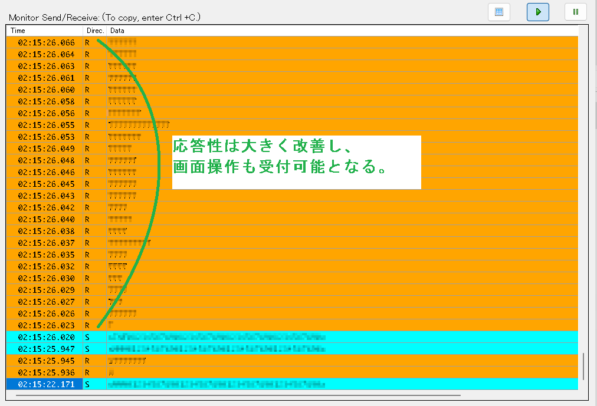Image resolution: width=597 pixels, height=406 pixels.
Task: Click the horizontal scrollbar at the bottom
Action: tap(236, 395)
